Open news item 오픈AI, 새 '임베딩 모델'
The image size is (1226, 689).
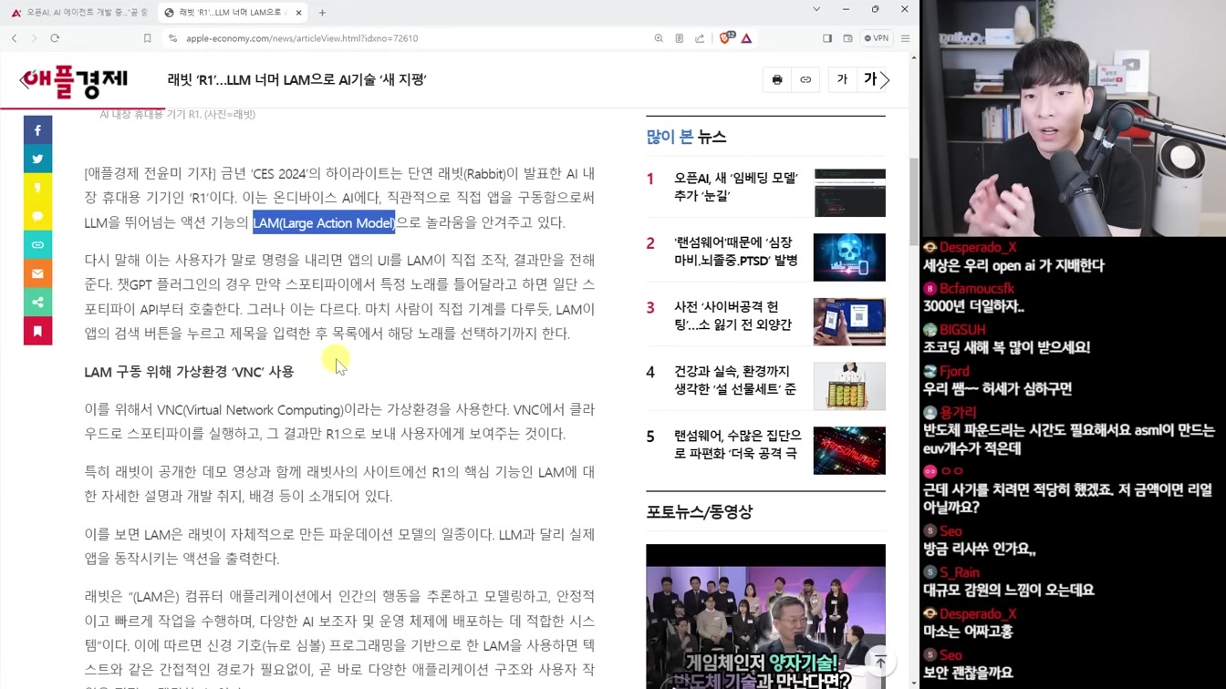point(735,187)
